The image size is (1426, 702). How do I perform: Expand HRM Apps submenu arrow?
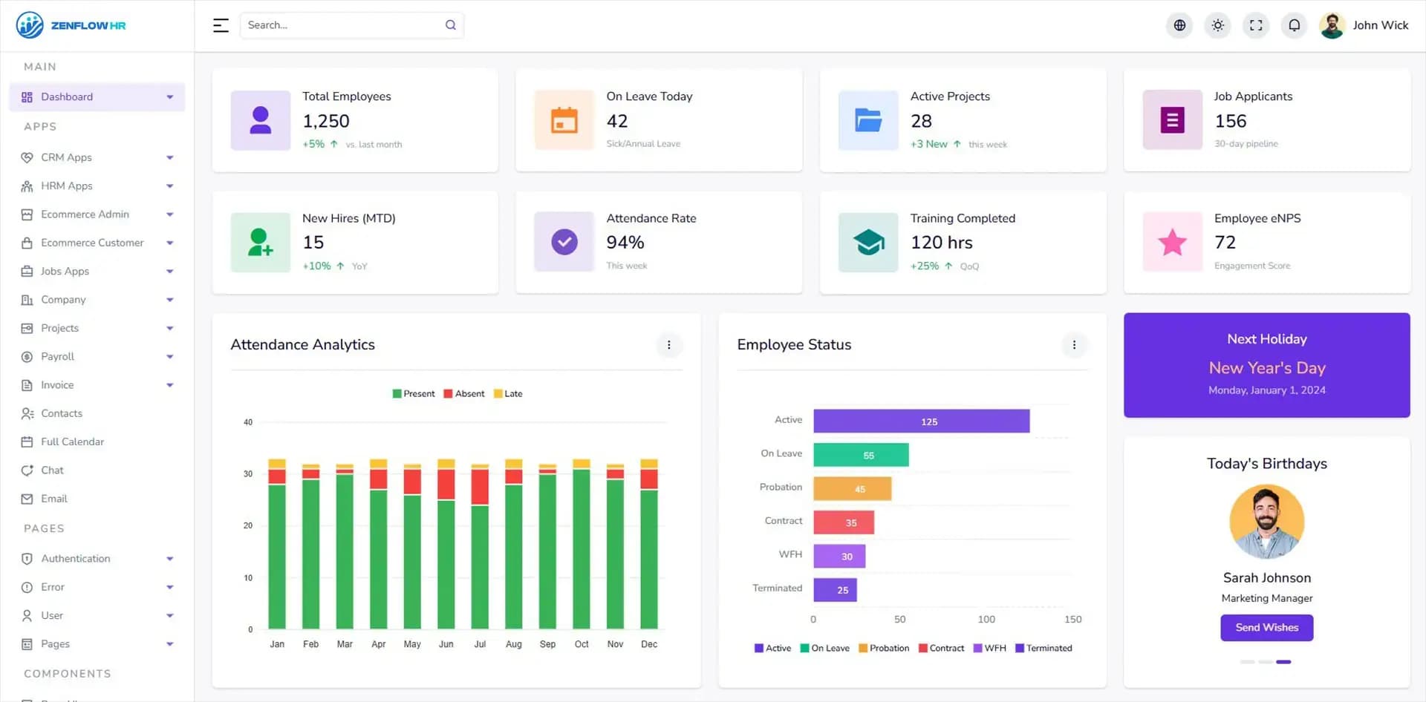click(170, 186)
